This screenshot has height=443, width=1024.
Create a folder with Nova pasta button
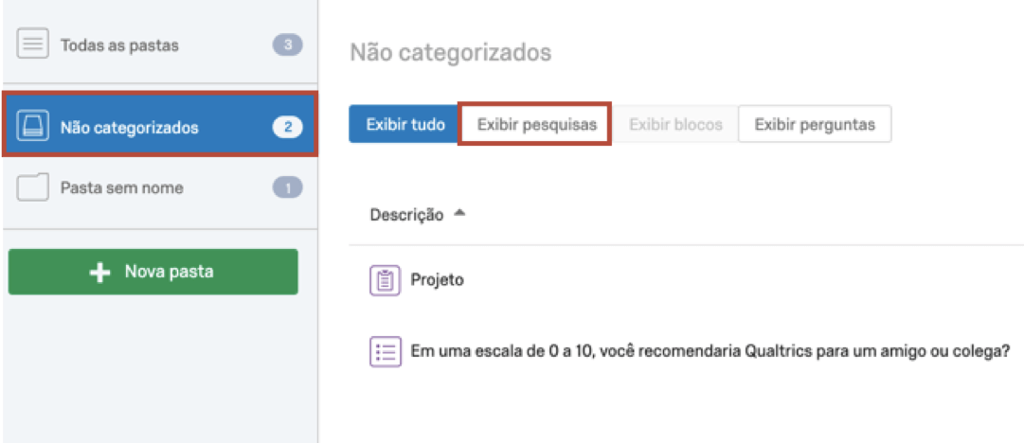pos(153,273)
